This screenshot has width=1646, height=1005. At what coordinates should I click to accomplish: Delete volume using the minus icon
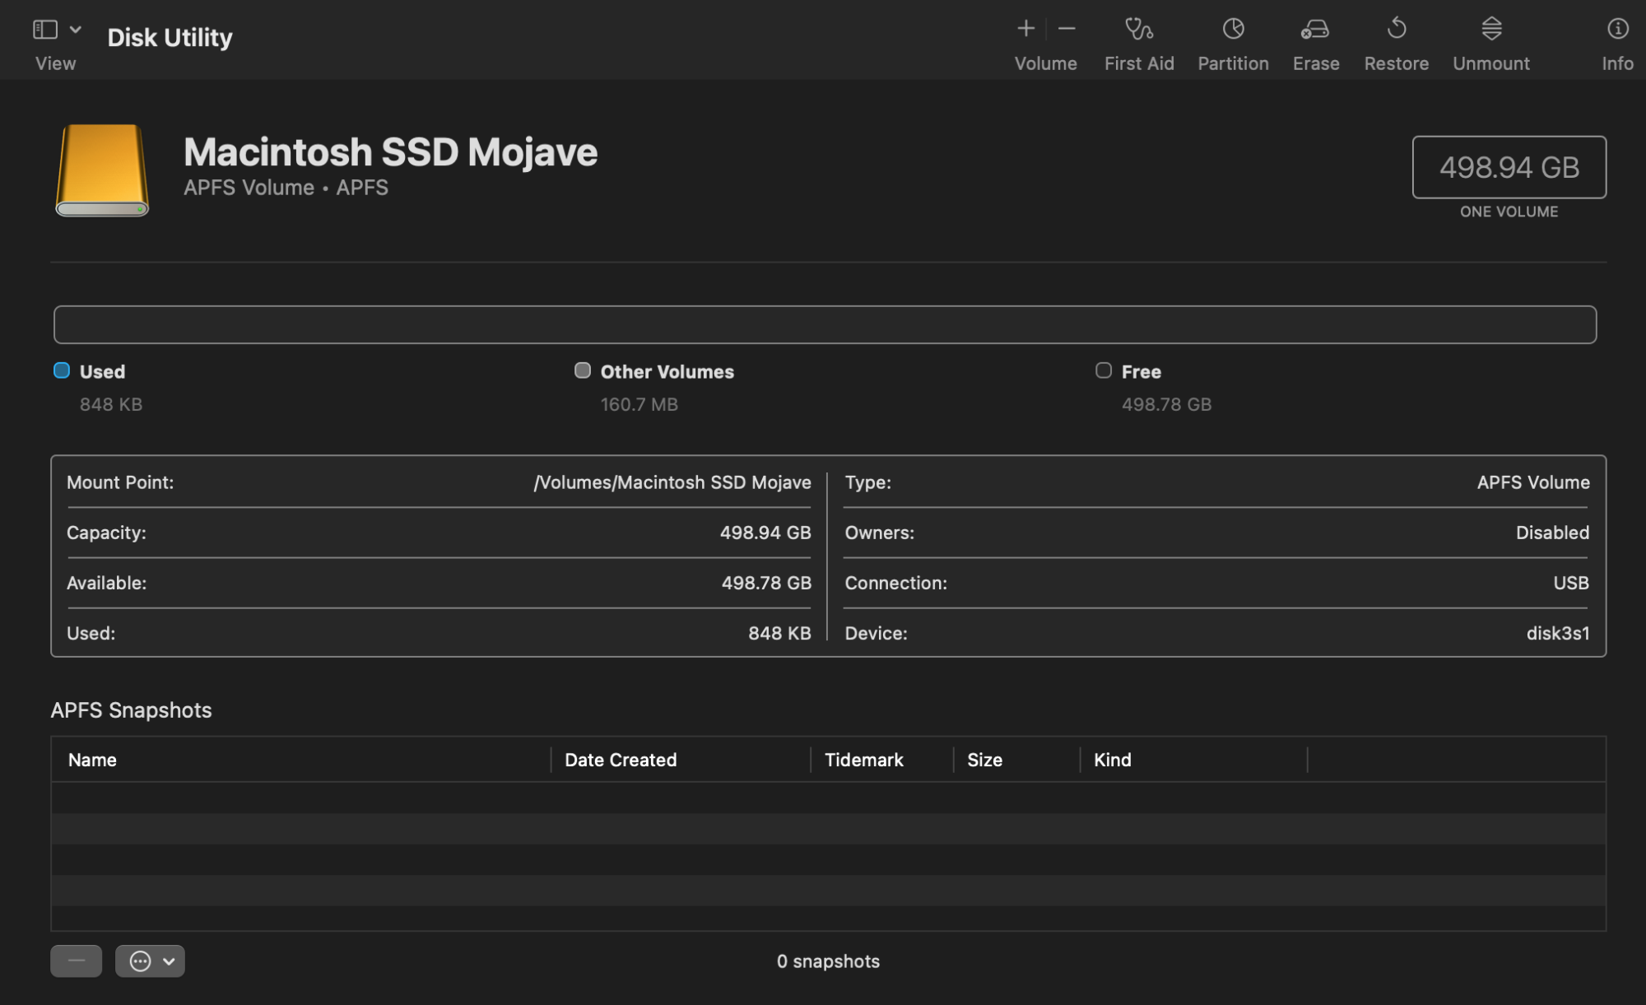1067,29
